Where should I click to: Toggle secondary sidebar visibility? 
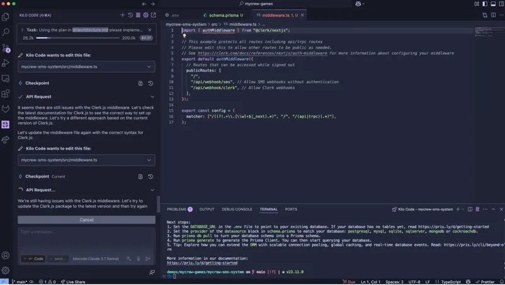pyautogui.click(x=501, y=4)
